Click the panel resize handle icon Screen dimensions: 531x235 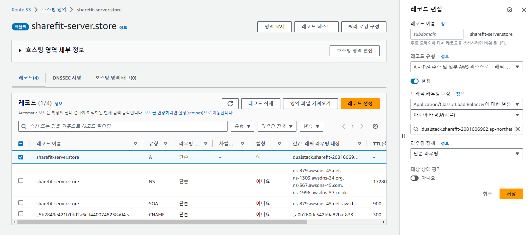403,136
